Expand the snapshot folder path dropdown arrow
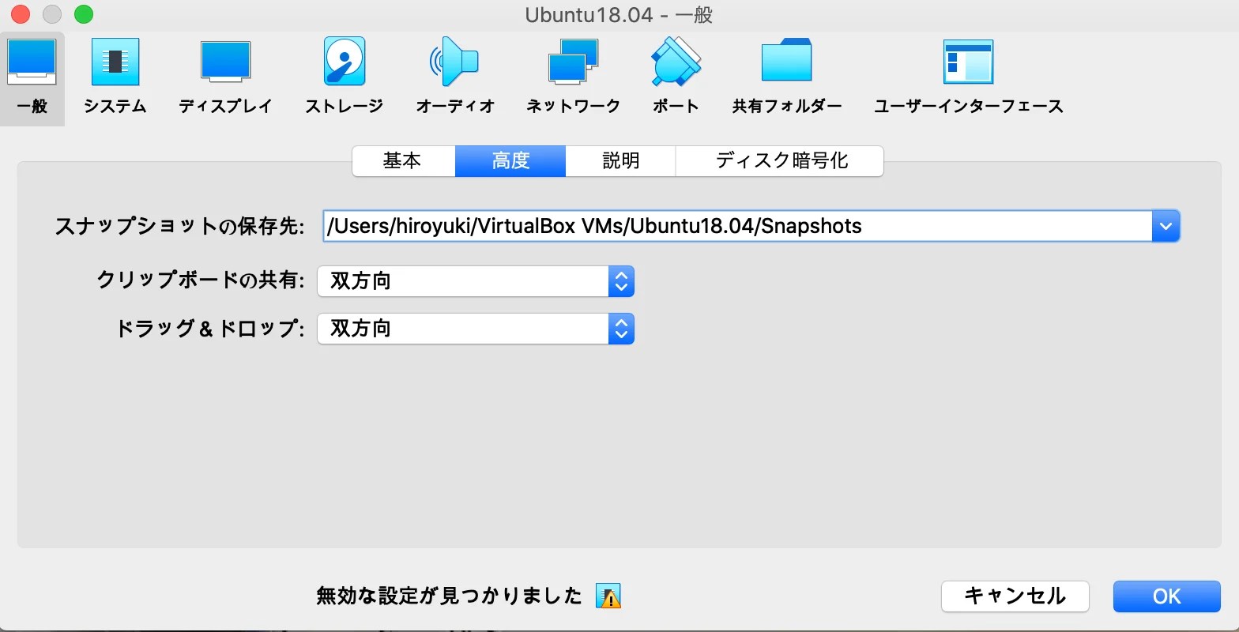Image resolution: width=1239 pixels, height=632 pixels. [x=1166, y=226]
